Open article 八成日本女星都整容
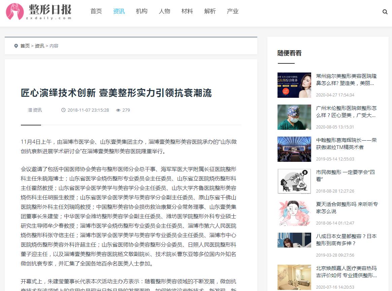392x291 pixels. click(x=346, y=240)
